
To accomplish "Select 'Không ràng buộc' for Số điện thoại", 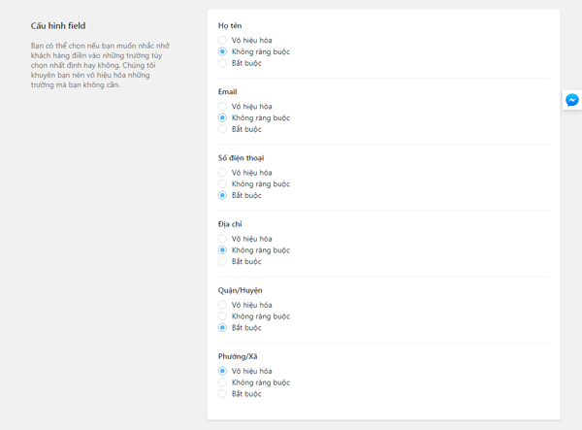I will 223,183.
